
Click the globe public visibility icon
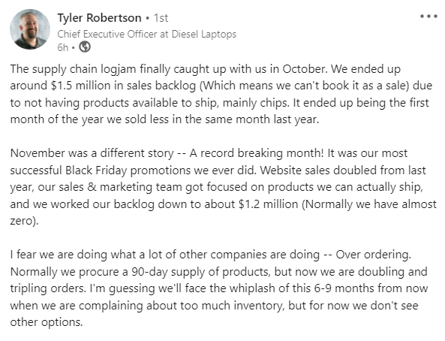[x=85, y=47]
